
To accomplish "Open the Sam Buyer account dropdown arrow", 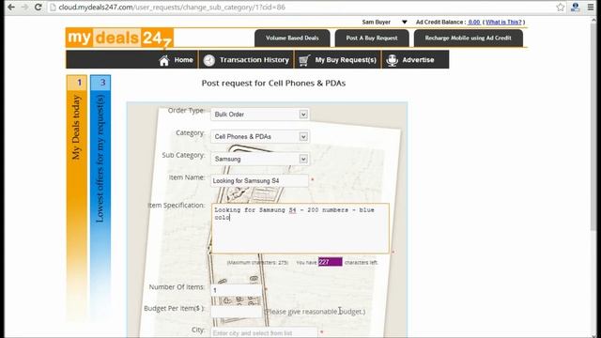I will point(405,23).
